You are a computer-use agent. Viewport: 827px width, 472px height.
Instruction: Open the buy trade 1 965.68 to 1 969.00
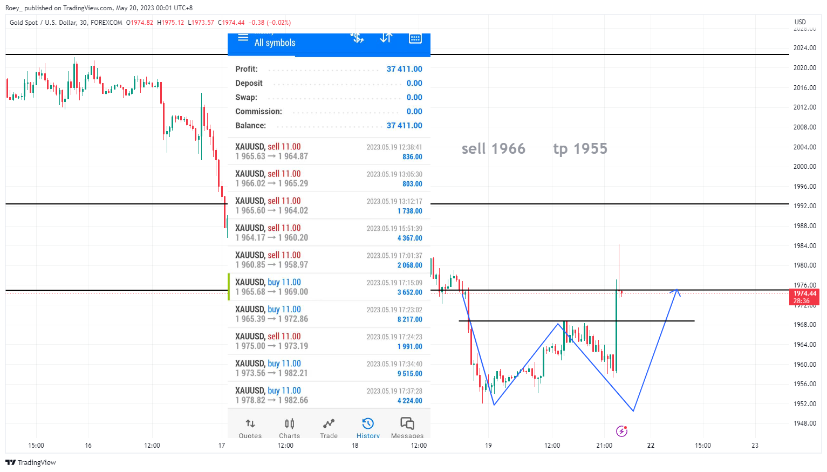329,287
